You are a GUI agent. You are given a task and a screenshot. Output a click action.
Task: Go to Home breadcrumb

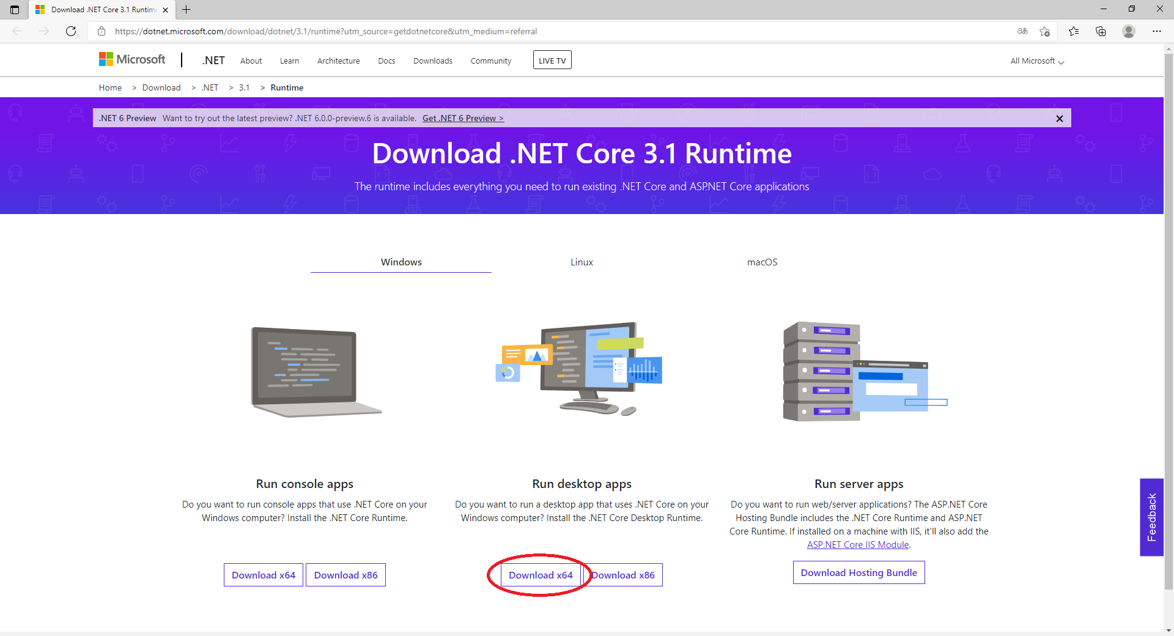tap(110, 87)
